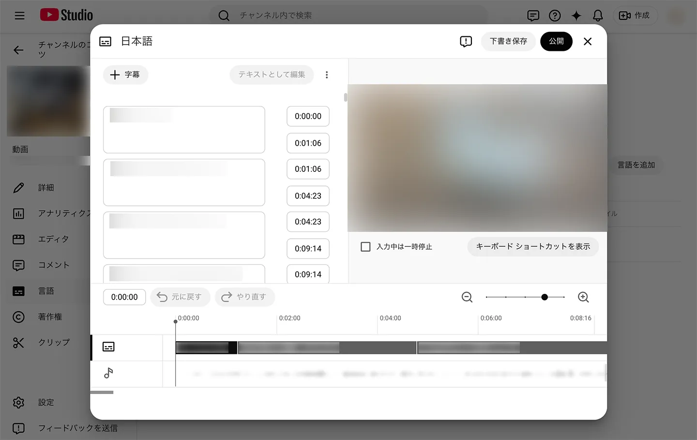This screenshot has width=697, height=440.
Task: Click the upper 0:04:23 end time field
Action: [308, 196]
